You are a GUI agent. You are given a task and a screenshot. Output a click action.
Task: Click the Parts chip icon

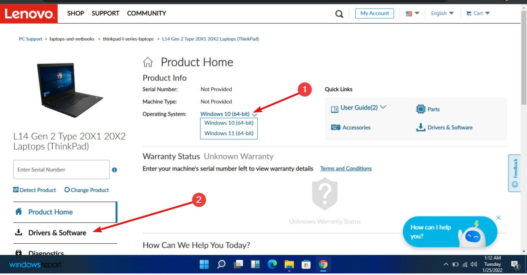(x=420, y=109)
